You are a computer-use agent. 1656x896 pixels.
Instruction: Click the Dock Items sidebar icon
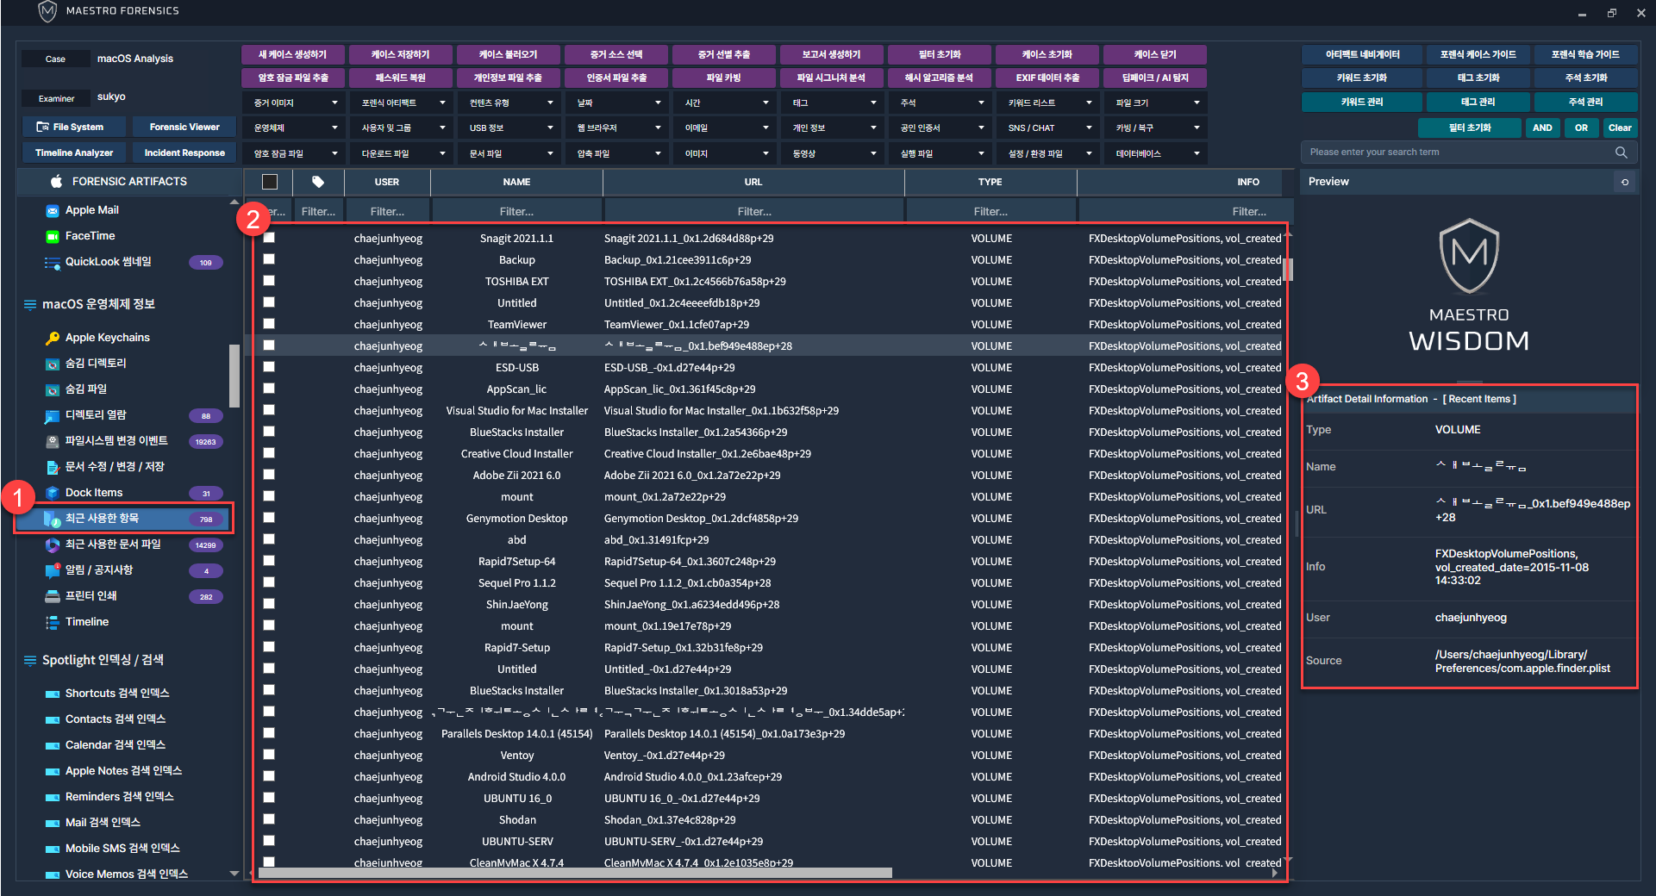pyautogui.click(x=53, y=493)
